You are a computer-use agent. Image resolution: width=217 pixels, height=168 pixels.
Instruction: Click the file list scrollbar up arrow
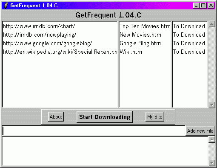pos(212,24)
